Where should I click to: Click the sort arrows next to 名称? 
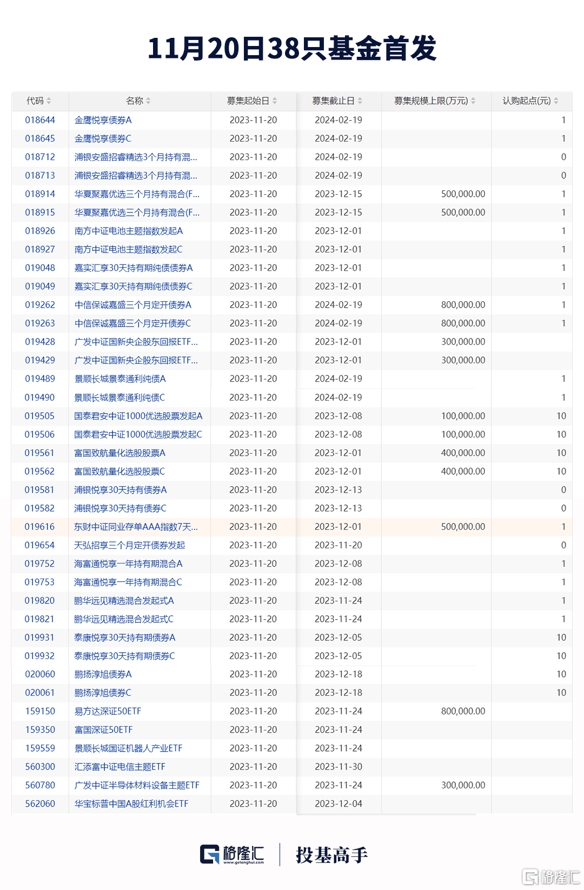[148, 101]
